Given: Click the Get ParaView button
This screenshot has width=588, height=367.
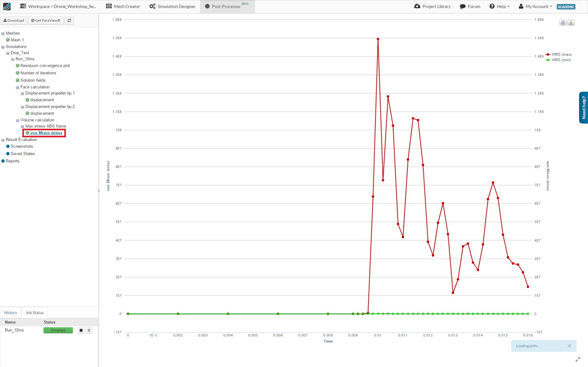Looking at the screenshot, I should [46, 20].
